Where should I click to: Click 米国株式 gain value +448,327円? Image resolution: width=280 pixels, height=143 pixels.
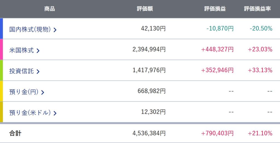[217, 49]
